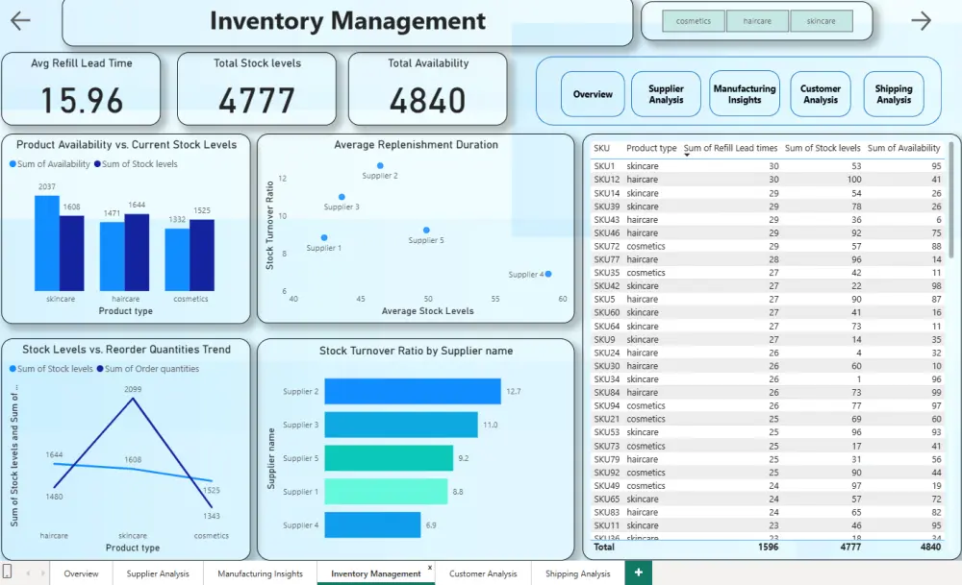
Task: Filter by cosmetics slicer button
Action: [694, 21]
